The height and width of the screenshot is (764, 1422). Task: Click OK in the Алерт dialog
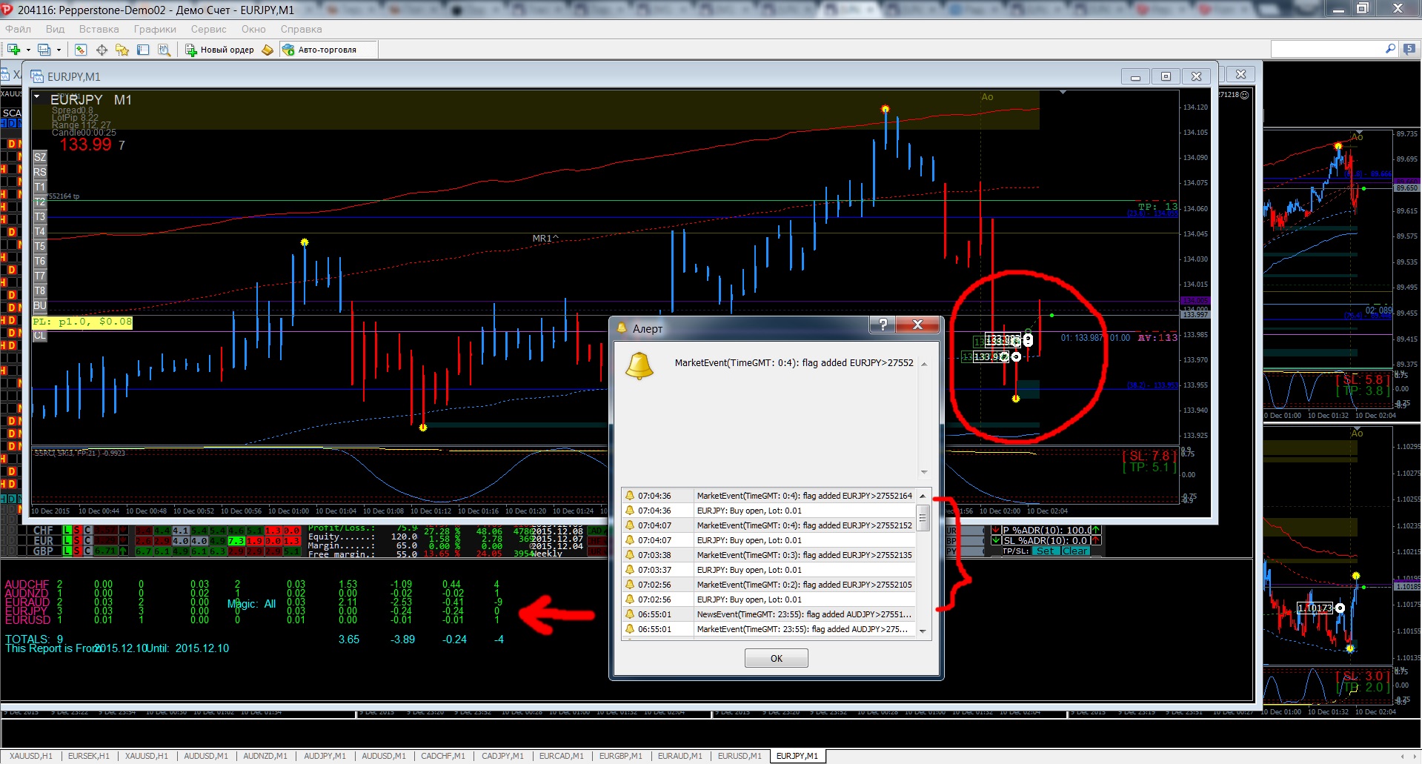(x=776, y=658)
